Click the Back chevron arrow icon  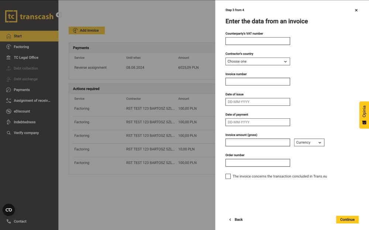(230, 220)
